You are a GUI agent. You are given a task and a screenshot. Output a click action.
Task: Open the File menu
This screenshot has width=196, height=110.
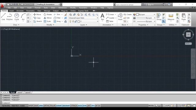click(9, 8)
